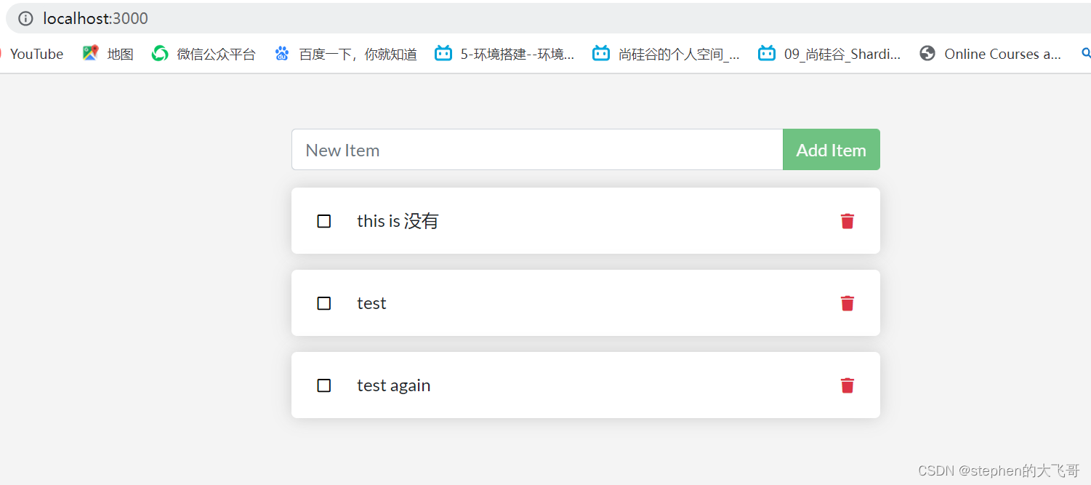Image resolution: width=1091 pixels, height=485 pixels.
Task: Click the Add Item button
Action: coord(832,150)
